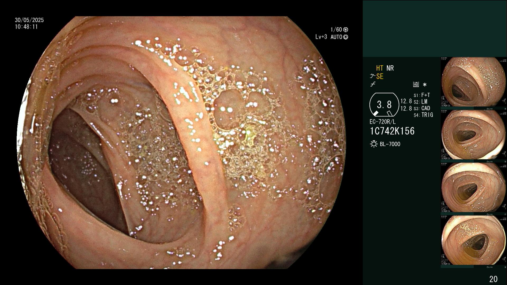Click the asterisk freeze indicator
Screen dimensions: 507x285
pyautogui.click(x=425, y=85)
